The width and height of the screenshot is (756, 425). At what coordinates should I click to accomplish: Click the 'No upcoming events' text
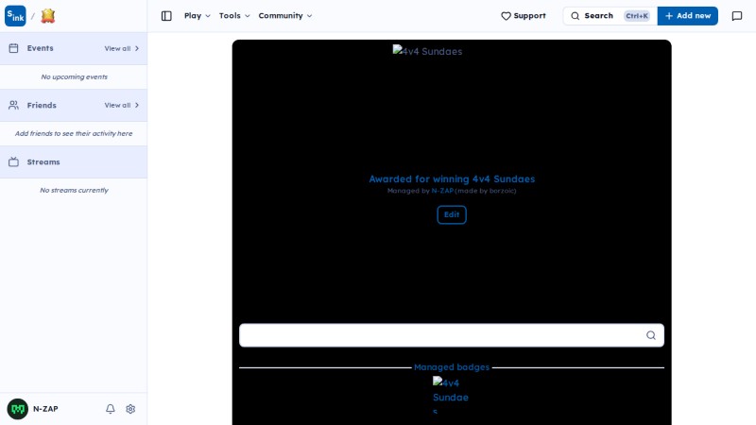[x=75, y=76]
